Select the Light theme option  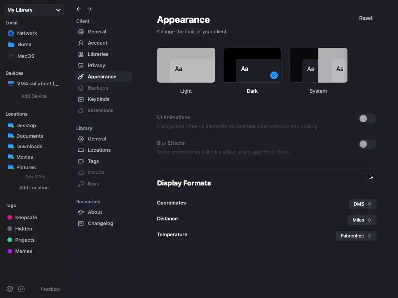(x=186, y=65)
